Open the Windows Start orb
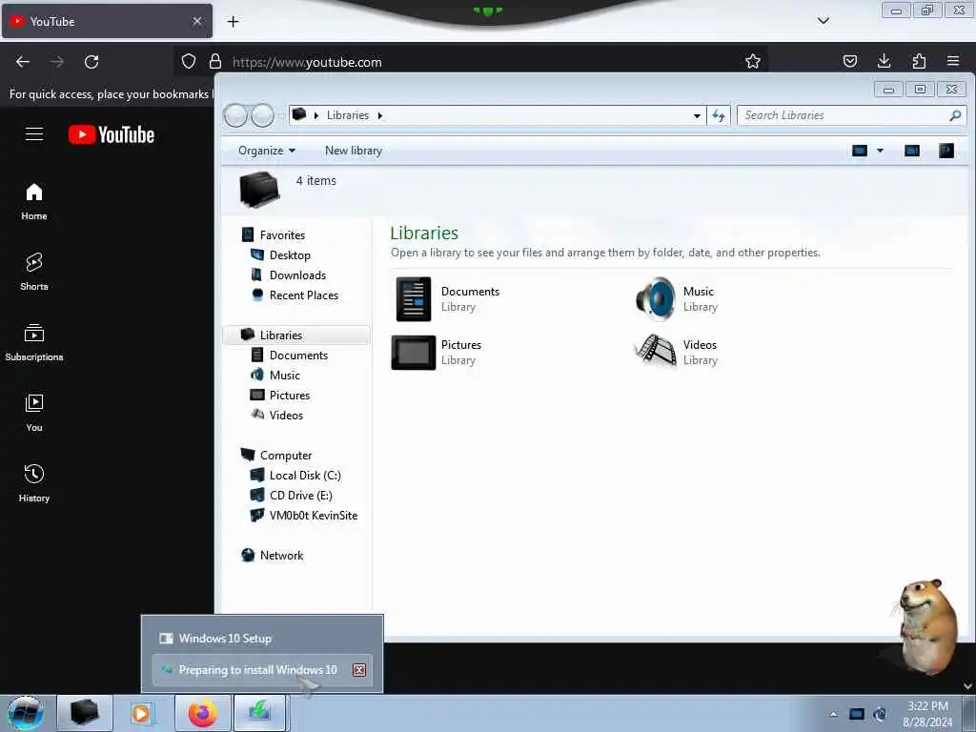 coord(25,713)
